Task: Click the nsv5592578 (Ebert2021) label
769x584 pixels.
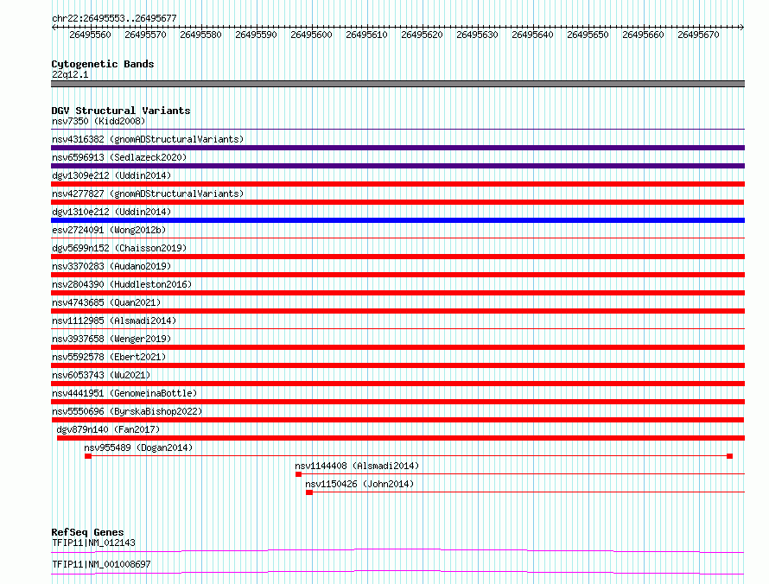Action: pos(109,357)
